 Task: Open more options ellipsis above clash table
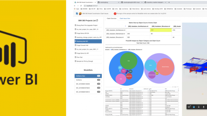178,87
